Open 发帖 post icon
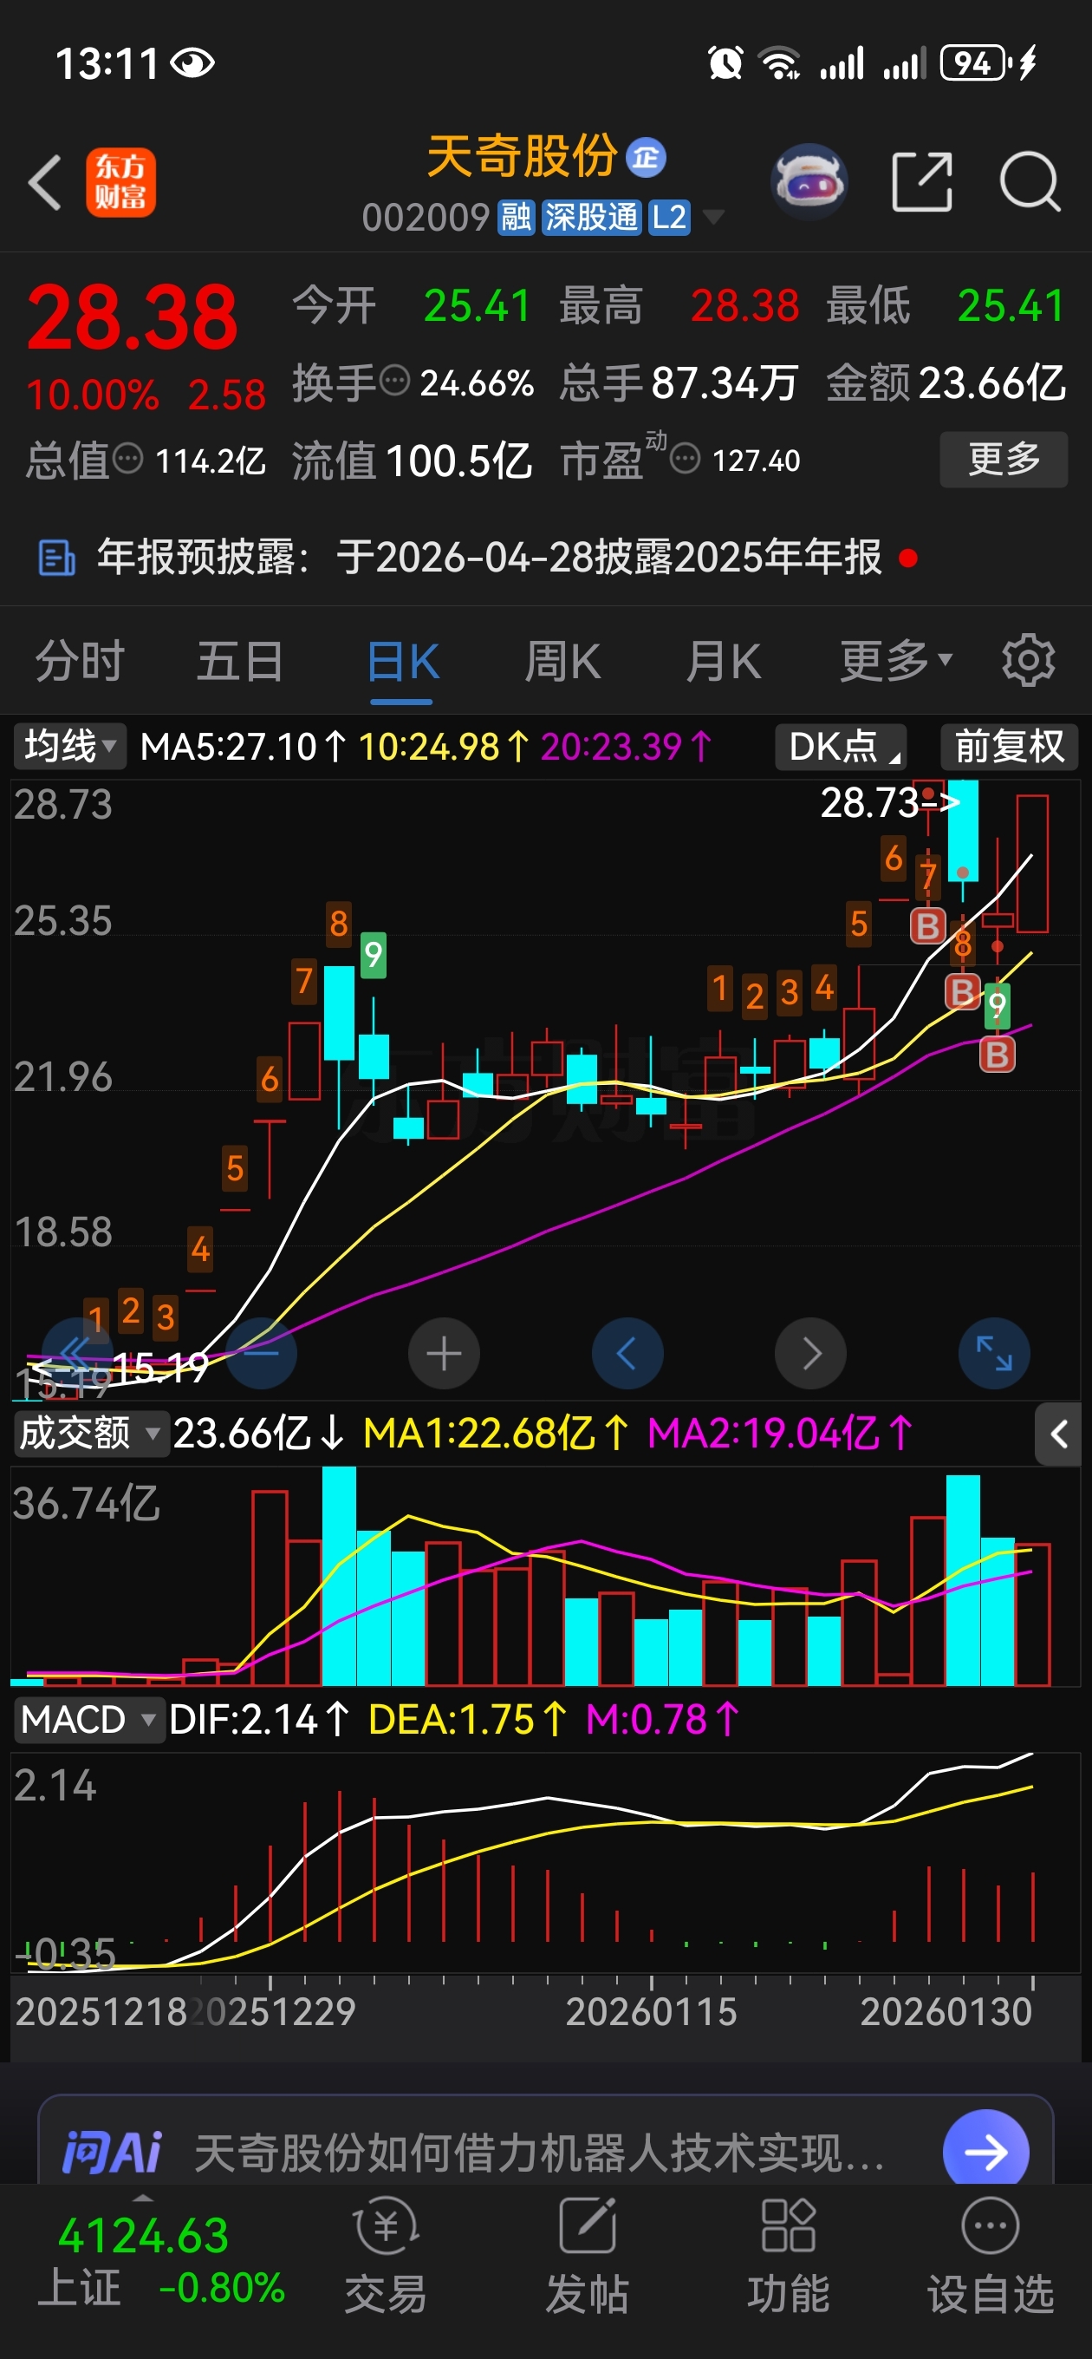The width and height of the screenshot is (1092, 2359). 587,2258
